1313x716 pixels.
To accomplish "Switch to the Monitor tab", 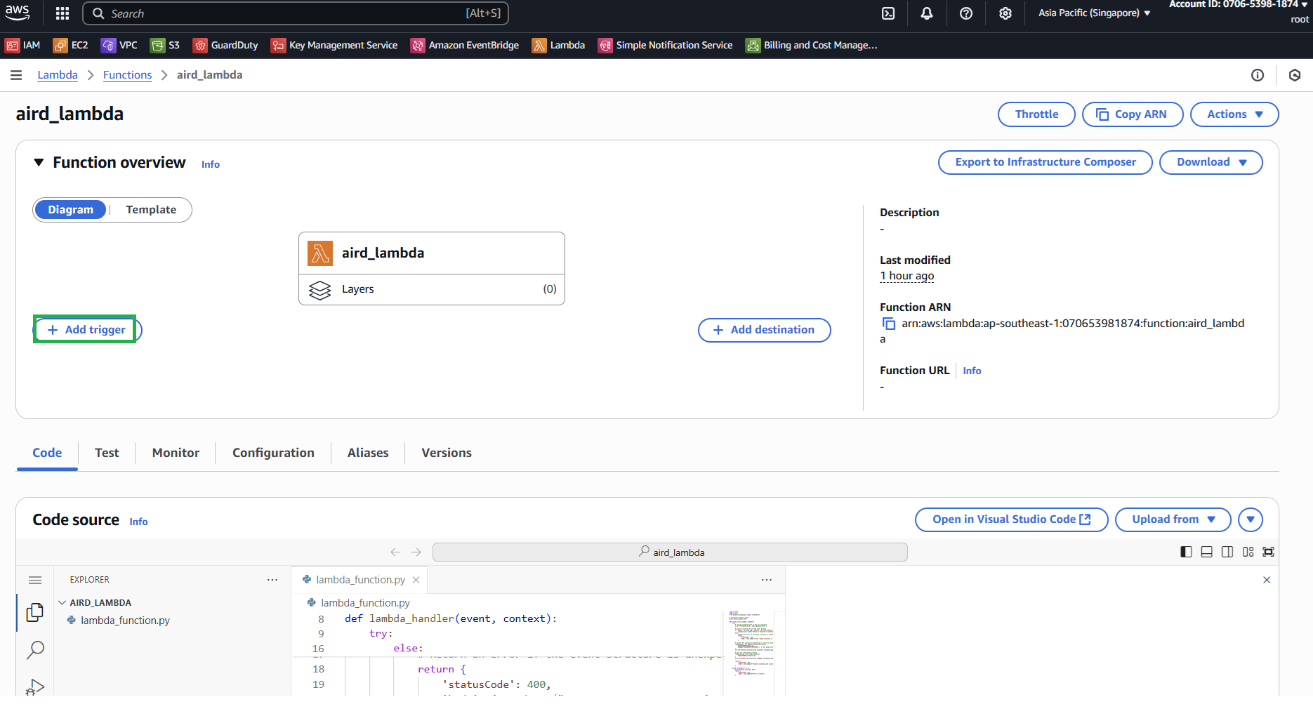I will tap(176, 453).
